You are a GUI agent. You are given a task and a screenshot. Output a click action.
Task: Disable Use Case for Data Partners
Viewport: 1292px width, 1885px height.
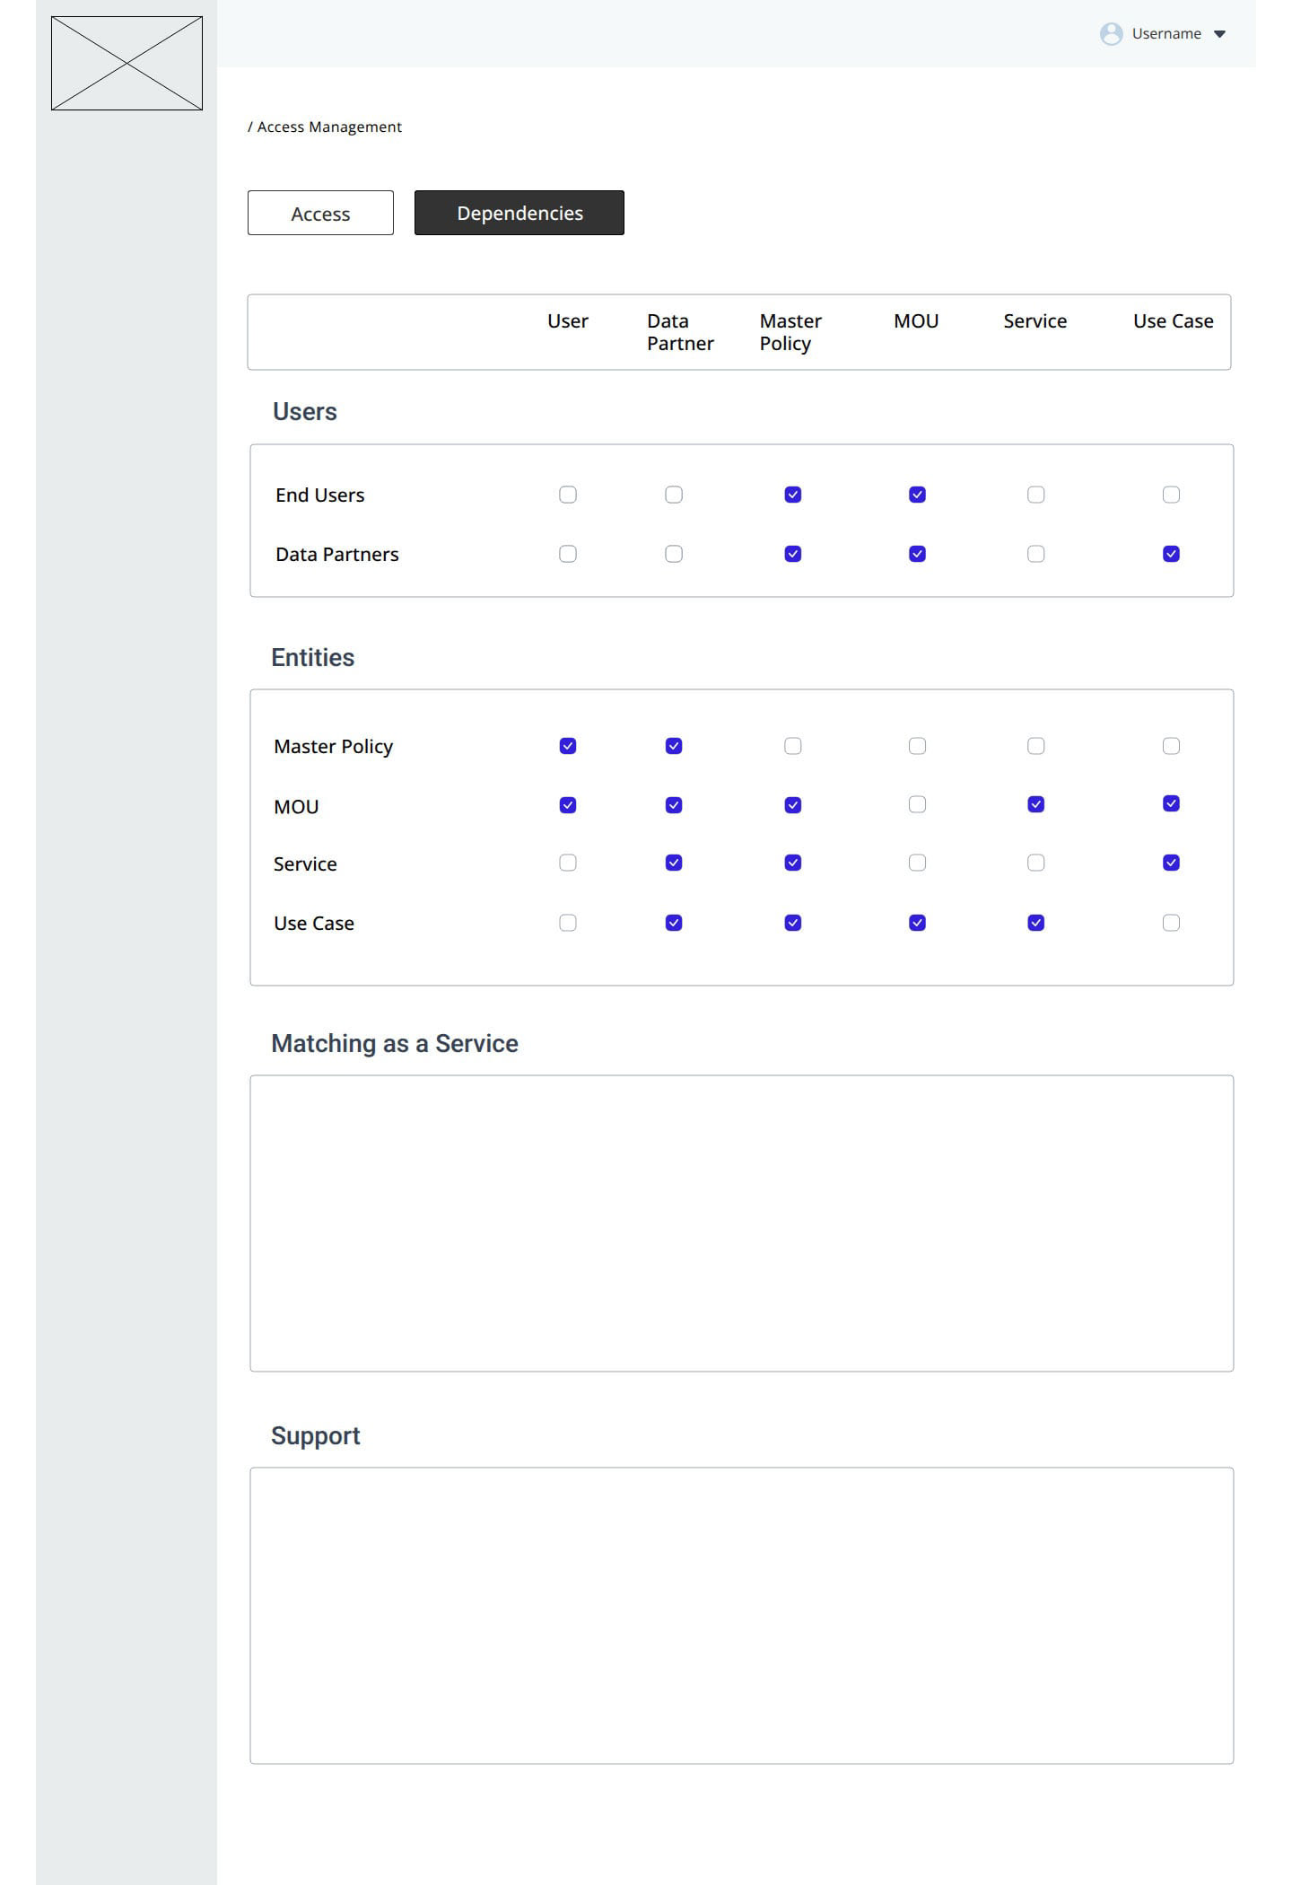pos(1171,554)
